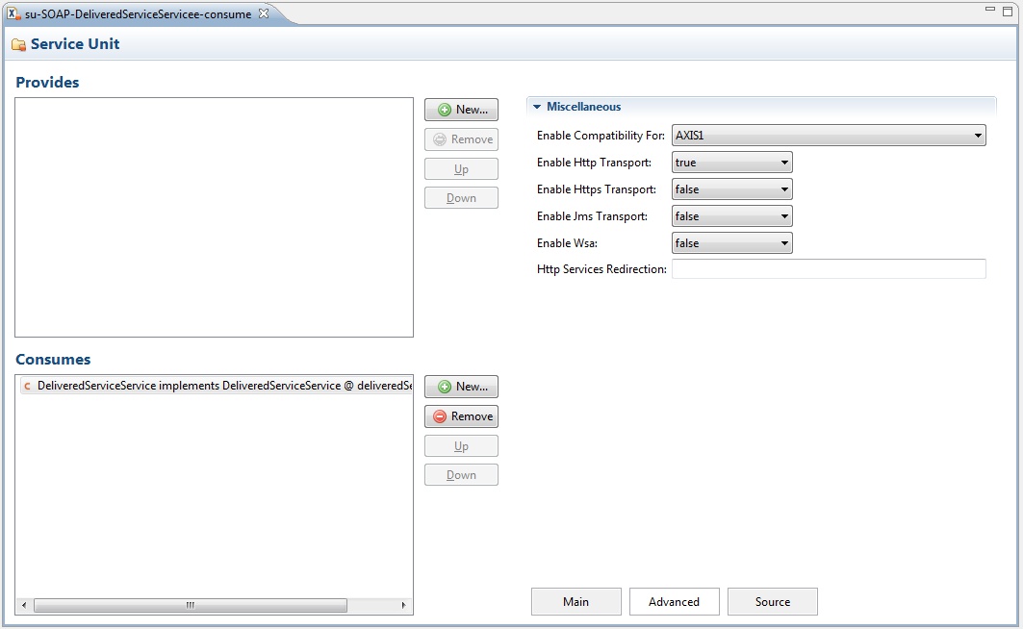This screenshot has height=629, width=1023.
Task: Select DeliveredServiceService item in Consumes list
Action: pyautogui.click(x=214, y=386)
